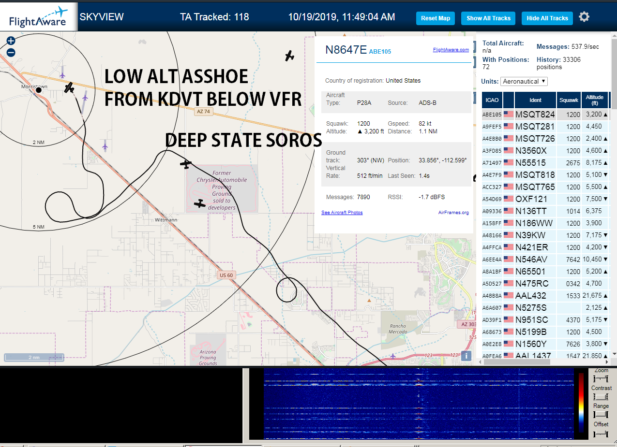Select the N65501 aircraft row

click(545, 272)
